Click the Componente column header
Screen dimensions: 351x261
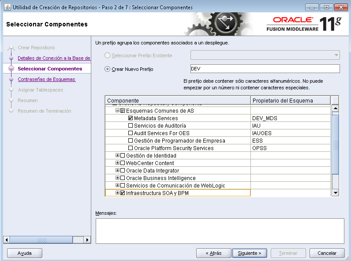click(x=178, y=100)
